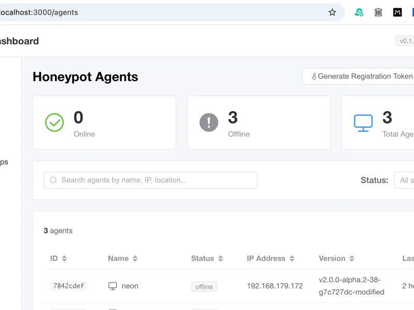Image resolution: width=414 pixels, height=310 pixels.
Task: Bookmark this page with the star icon
Action: [x=332, y=12]
